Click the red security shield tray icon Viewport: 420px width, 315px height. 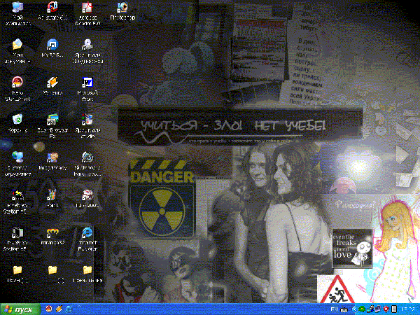click(386, 309)
